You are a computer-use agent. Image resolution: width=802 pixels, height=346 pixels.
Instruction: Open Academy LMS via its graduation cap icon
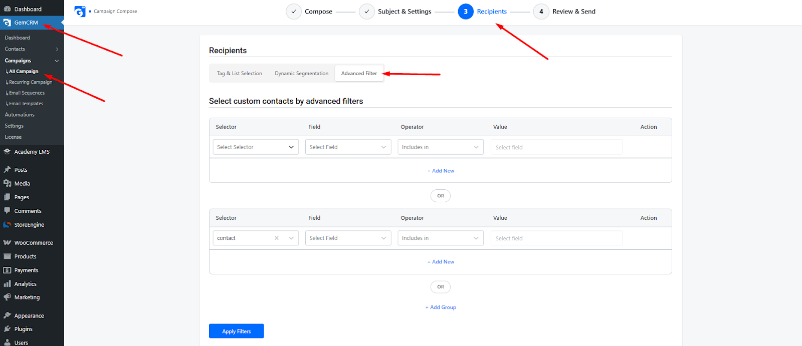(7, 152)
